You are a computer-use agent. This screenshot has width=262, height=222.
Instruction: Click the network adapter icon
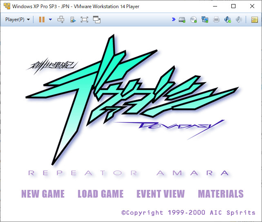coord(205,20)
